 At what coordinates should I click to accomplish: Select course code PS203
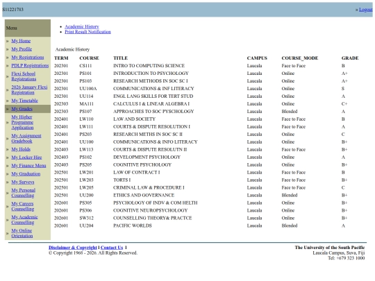pyautogui.click(x=85, y=135)
